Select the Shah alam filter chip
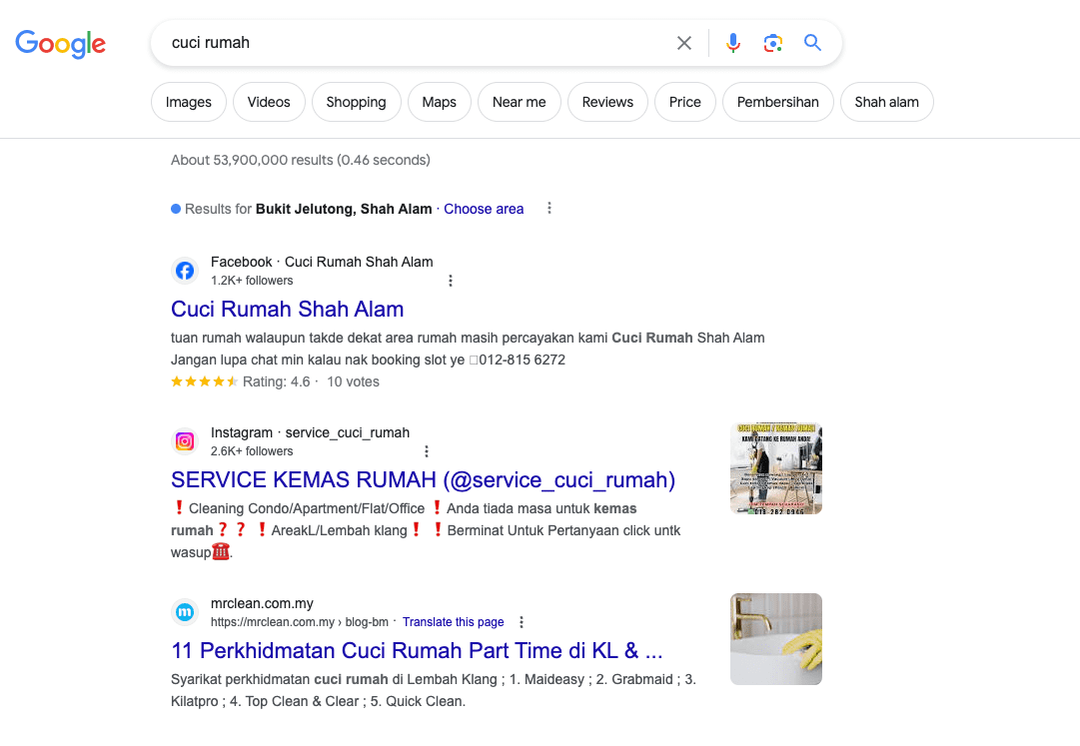This screenshot has width=1080, height=746. tap(887, 102)
